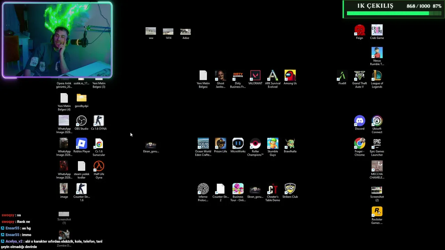Open Ocean World Eden Crafters icon
The width and height of the screenshot is (445, 250).
(203, 147)
